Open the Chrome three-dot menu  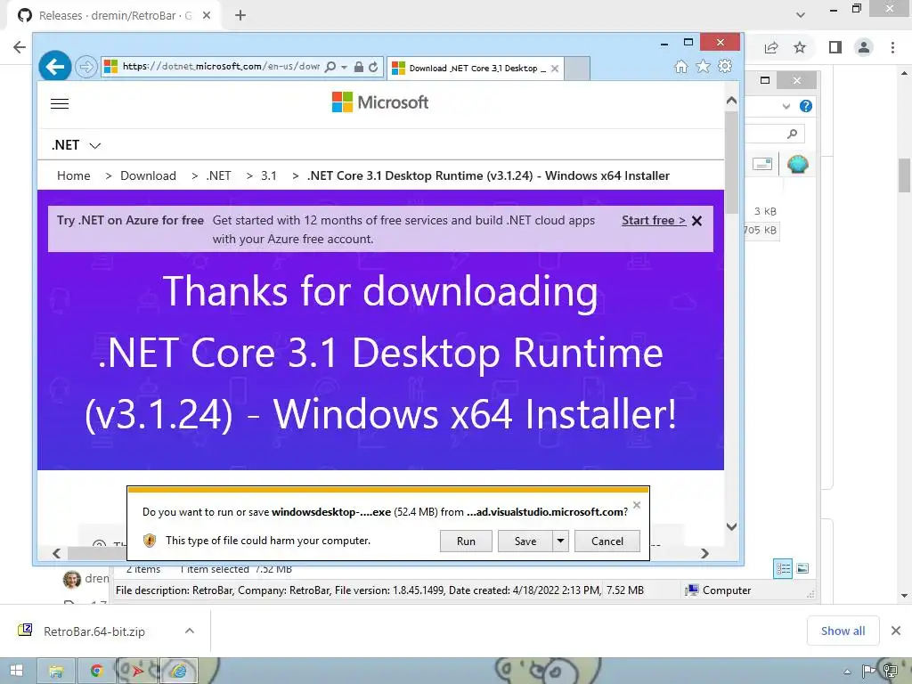coord(892,47)
